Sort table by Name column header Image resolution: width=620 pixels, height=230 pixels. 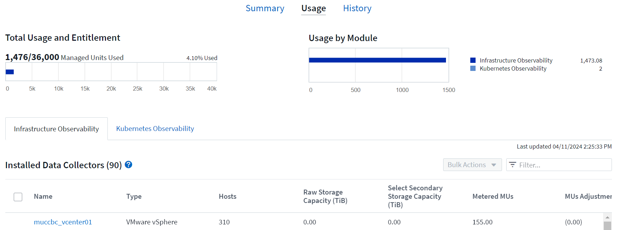(43, 197)
